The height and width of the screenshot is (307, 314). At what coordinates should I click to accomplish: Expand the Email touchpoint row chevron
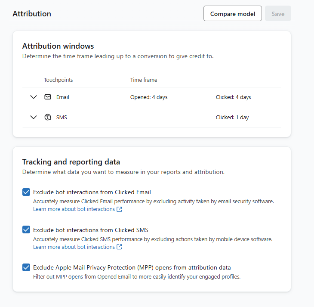click(34, 97)
